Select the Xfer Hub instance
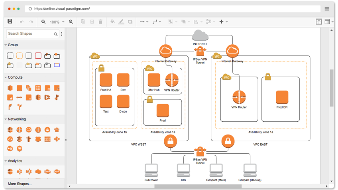 (154, 80)
